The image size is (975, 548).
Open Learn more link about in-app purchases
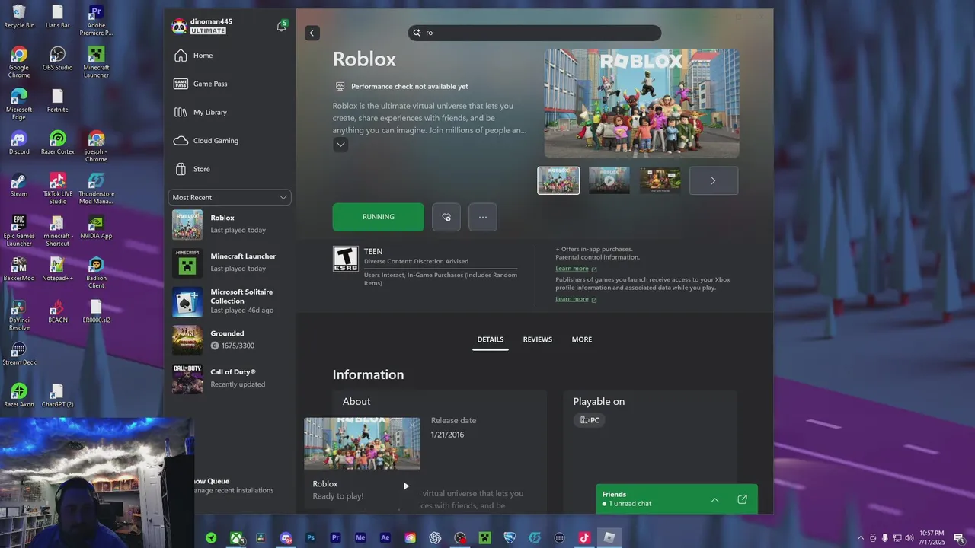click(576, 269)
